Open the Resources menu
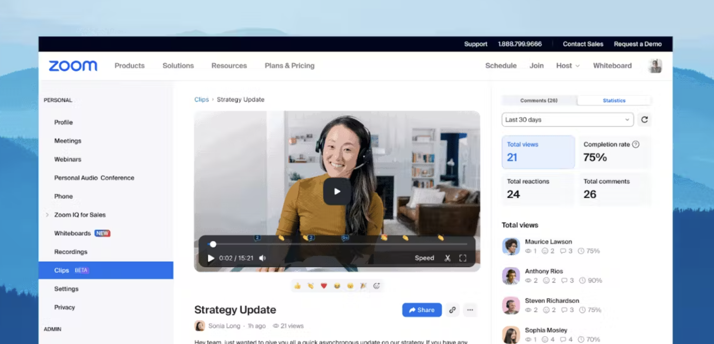Screen dimensions: 714x344 (229, 66)
